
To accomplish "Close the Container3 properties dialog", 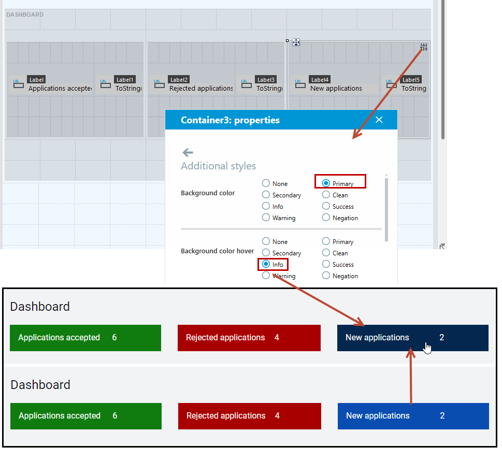I will tap(379, 120).
